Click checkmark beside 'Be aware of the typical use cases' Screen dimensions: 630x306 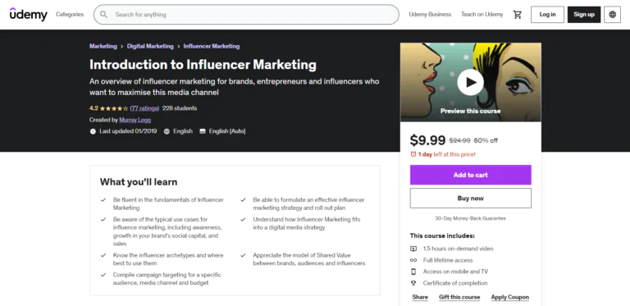103,219
